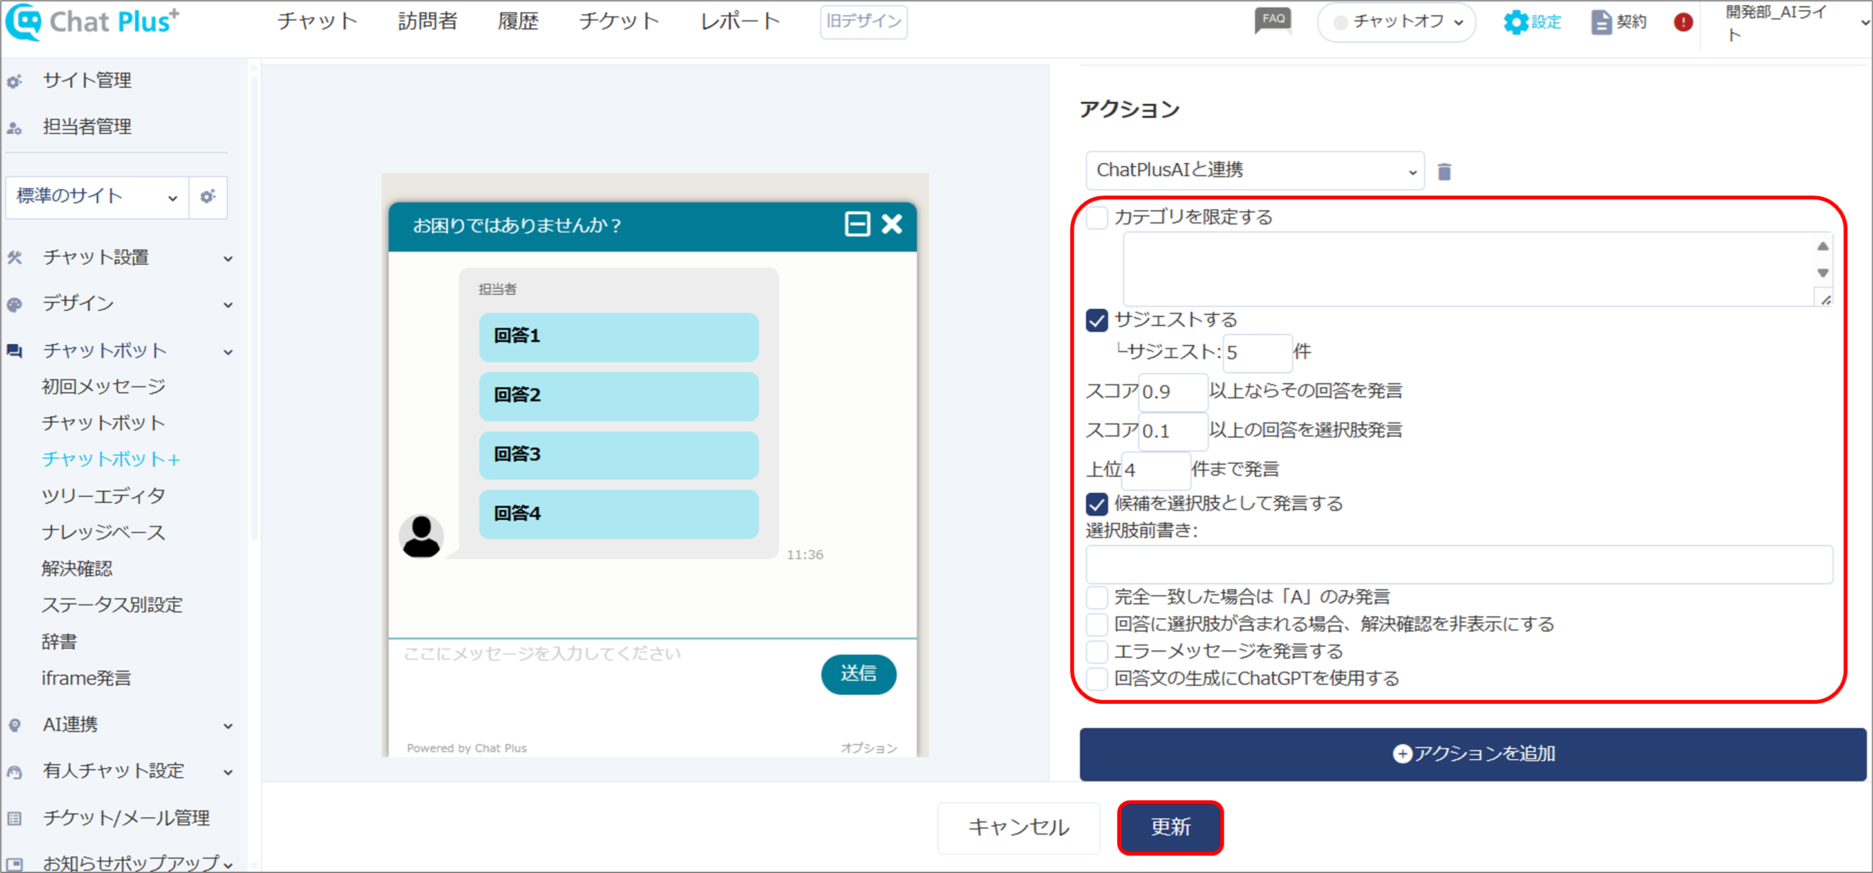Open the チャットオフ status dropdown
The width and height of the screenshot is (1873, 873).
tap(1396, 23)
